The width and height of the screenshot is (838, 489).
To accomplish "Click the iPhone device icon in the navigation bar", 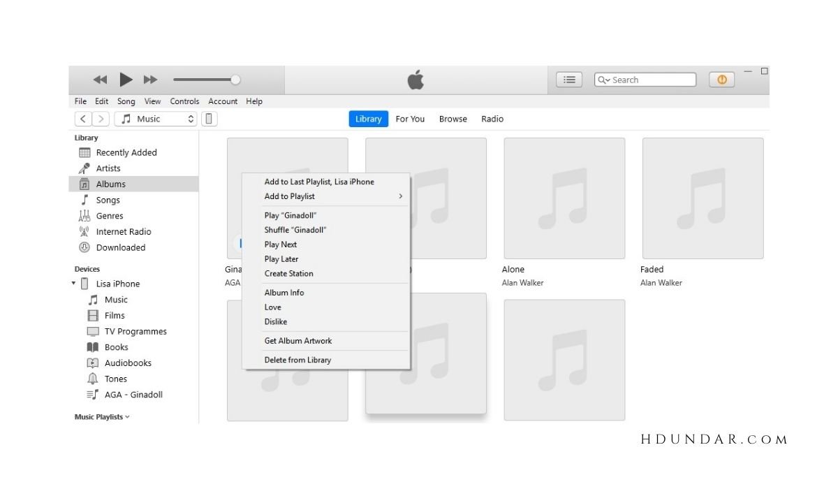I will click(x=209, y=119).
